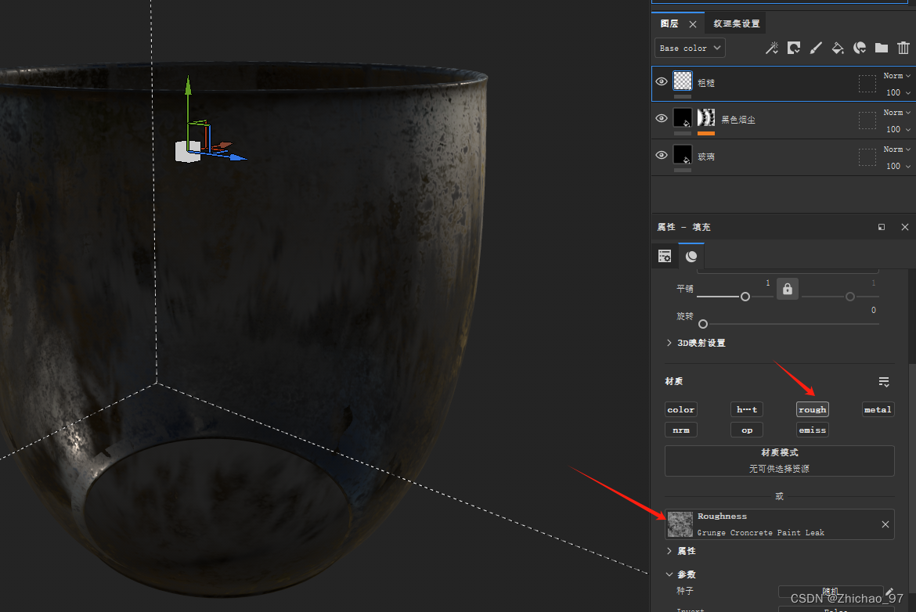Select the 玻璃 layer name
916x612 pixels.
coord(706,157)
